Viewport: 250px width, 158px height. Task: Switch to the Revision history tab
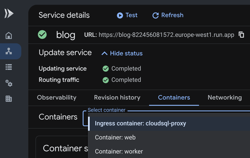click(117, 98)
